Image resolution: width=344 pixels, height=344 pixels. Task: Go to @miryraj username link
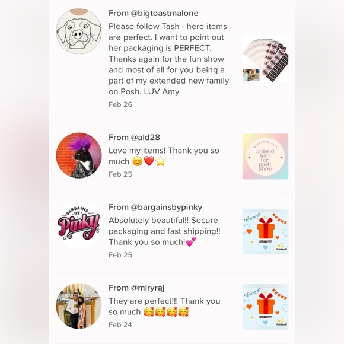point(148,288)
